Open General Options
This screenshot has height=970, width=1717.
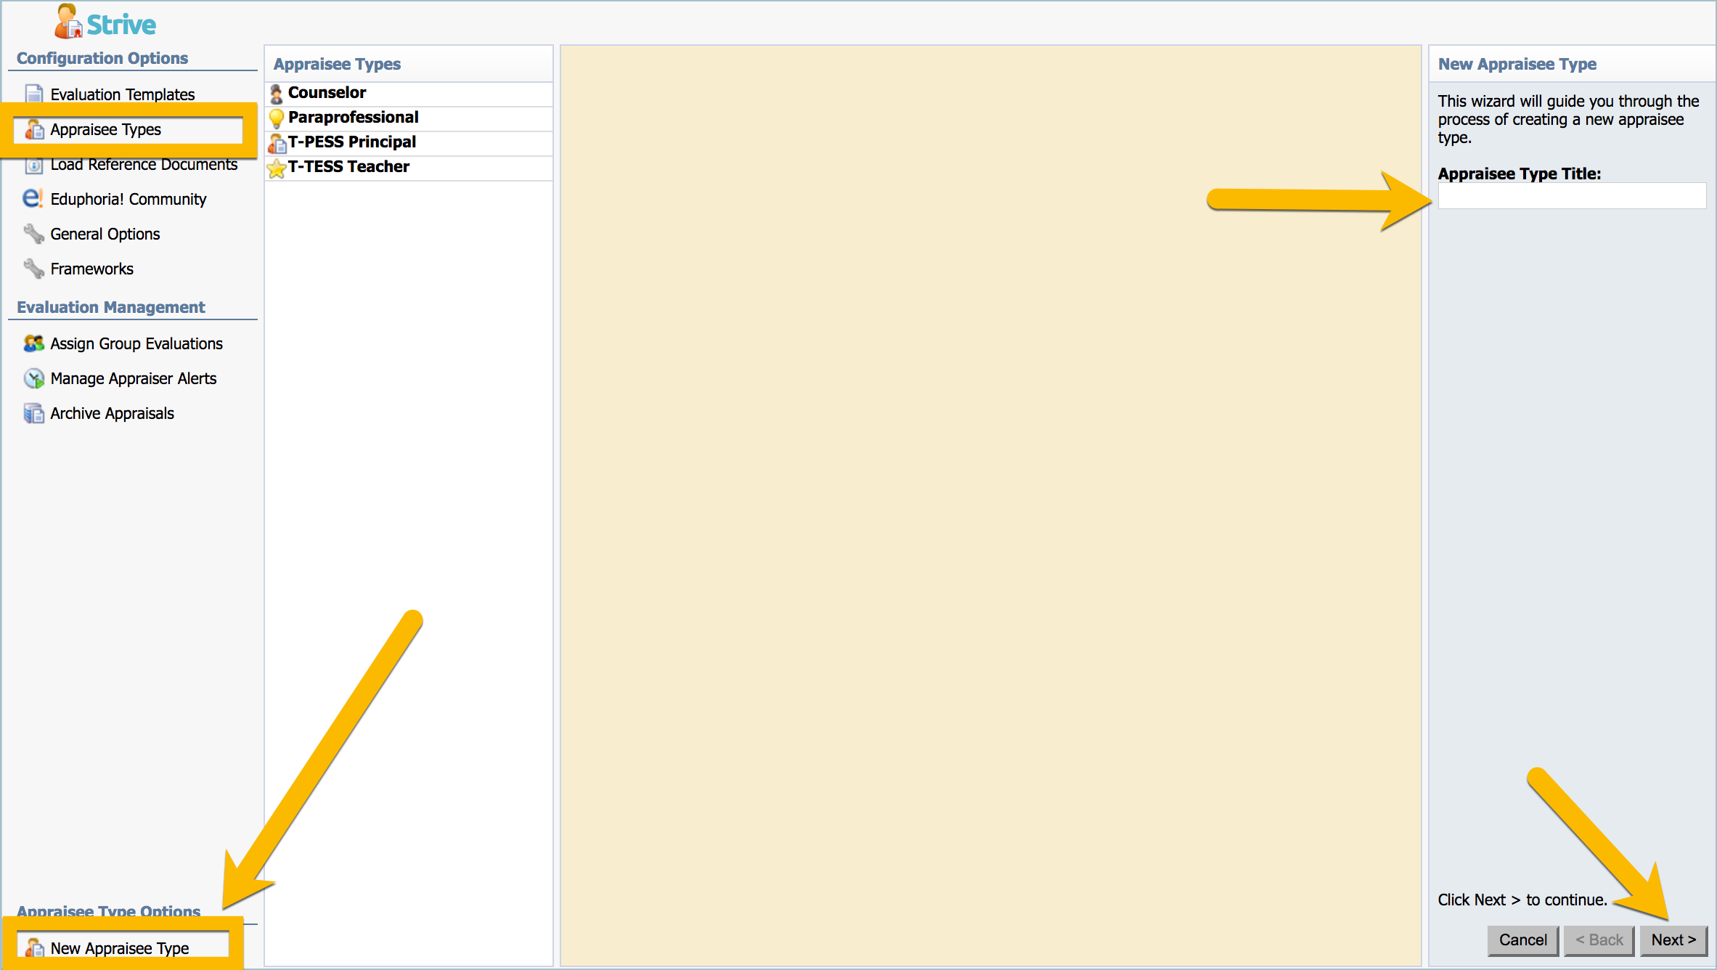[x=105, y=234]
